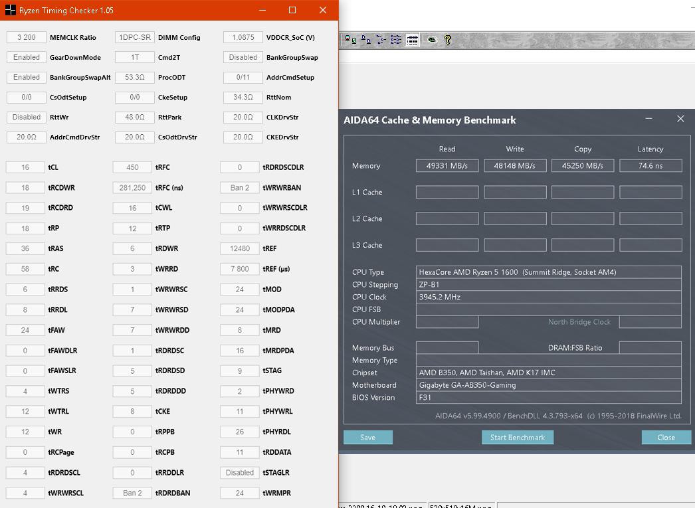Click the RttNom value 34.3Ω
The width and height of the screenshot is (695, 508).
[x=243, y=97]
